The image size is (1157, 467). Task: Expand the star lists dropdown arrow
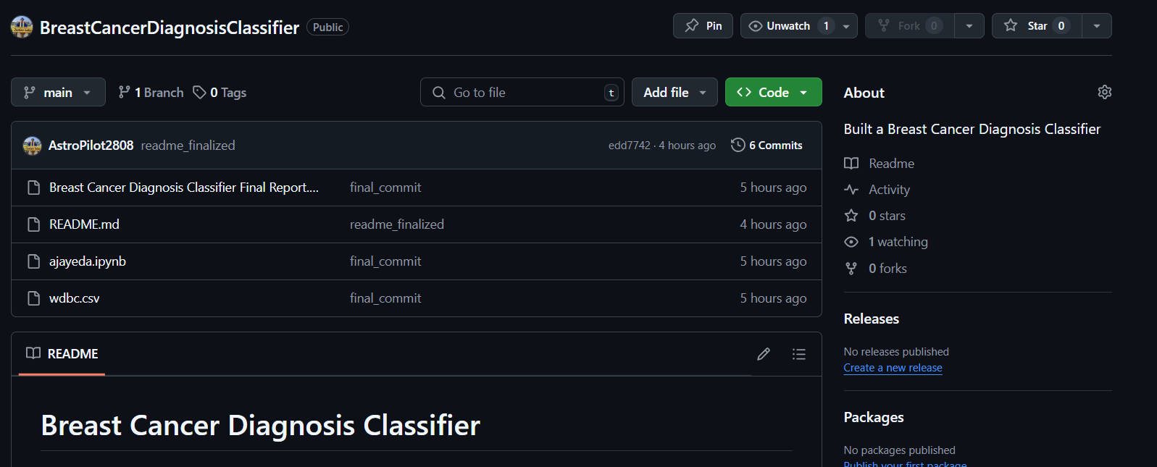pos(1097,26)
